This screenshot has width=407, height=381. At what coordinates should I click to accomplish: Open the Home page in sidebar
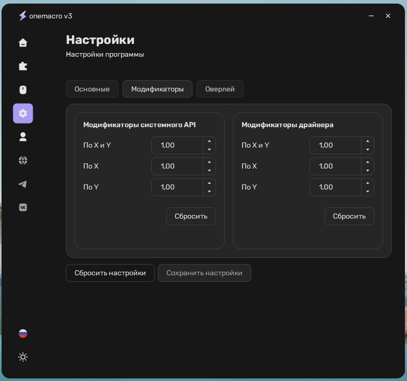pos(23,42)
